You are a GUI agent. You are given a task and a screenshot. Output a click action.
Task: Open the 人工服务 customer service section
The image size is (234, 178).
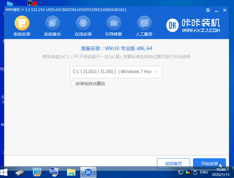144,26
